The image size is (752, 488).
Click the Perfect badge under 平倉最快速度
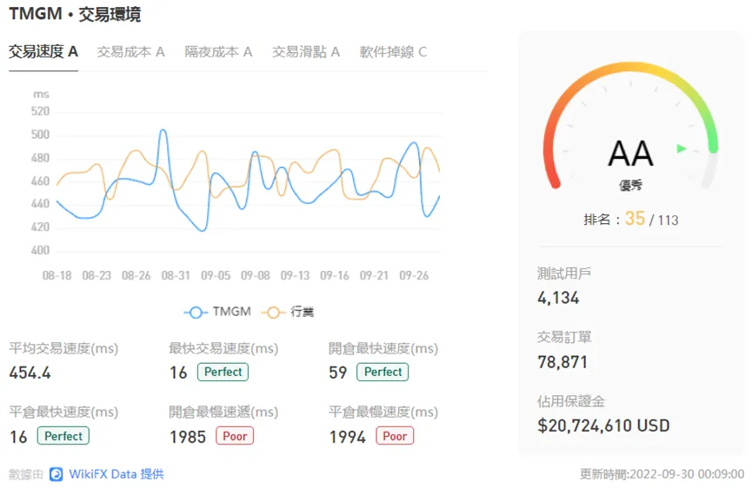63,436
